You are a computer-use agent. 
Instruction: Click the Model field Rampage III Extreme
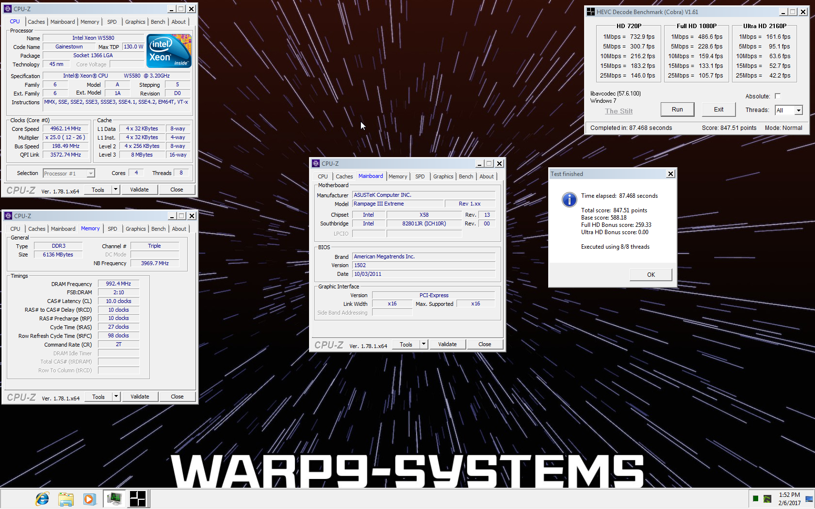pyautogui.click(x=398, y=204)
